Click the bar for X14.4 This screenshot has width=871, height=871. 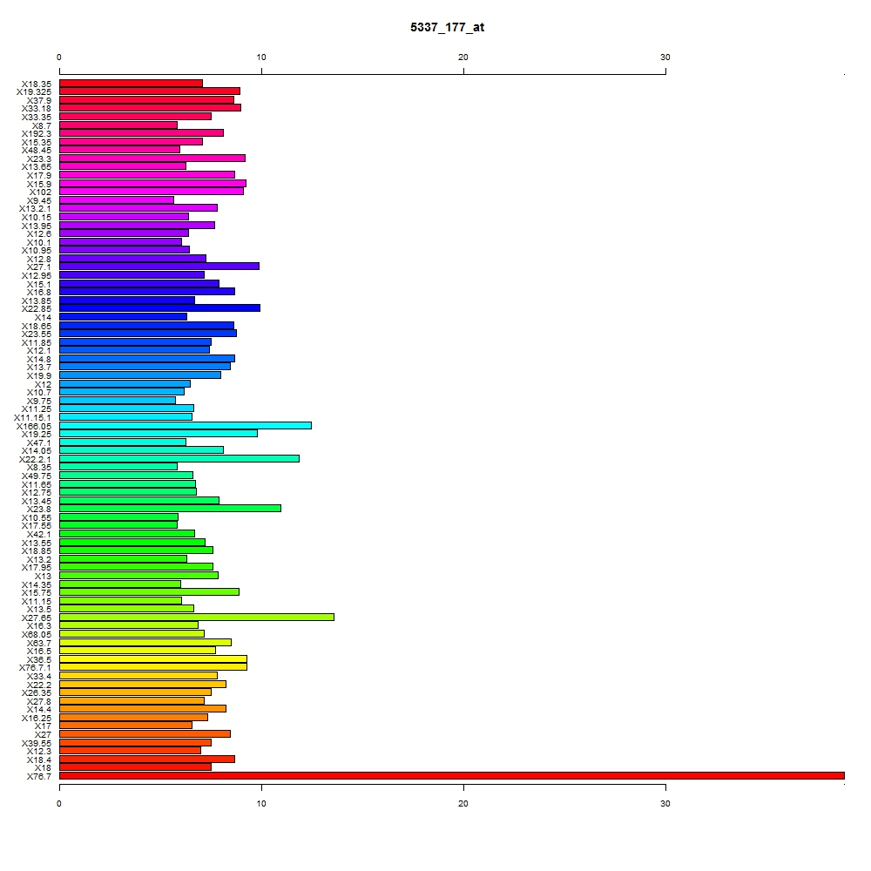tap(143, 709)
